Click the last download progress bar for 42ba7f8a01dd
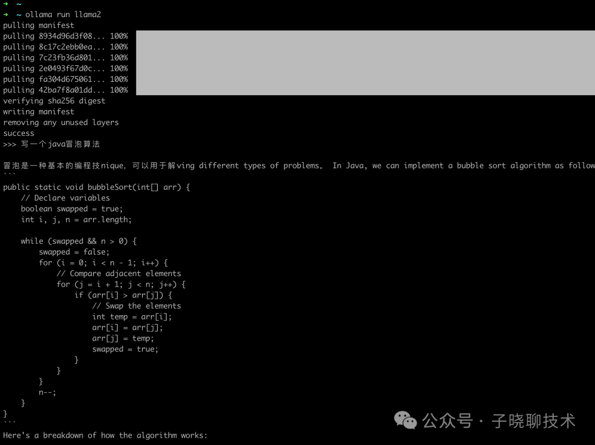The image size is (595, 445). point(365,90)
